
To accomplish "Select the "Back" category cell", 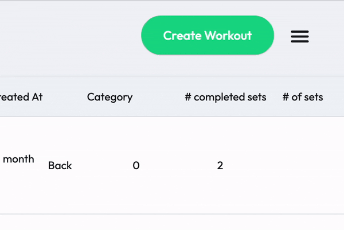I will pyautogui.click(x=60, y=166).
